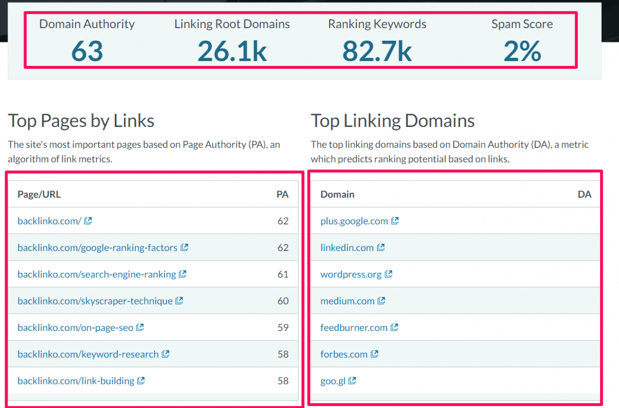
Task: Open the feedburner.com external link icon
Action: coord(394,327)
